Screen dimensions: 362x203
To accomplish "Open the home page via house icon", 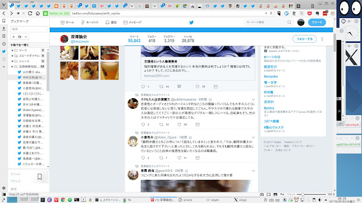I will tap(38, 14).
